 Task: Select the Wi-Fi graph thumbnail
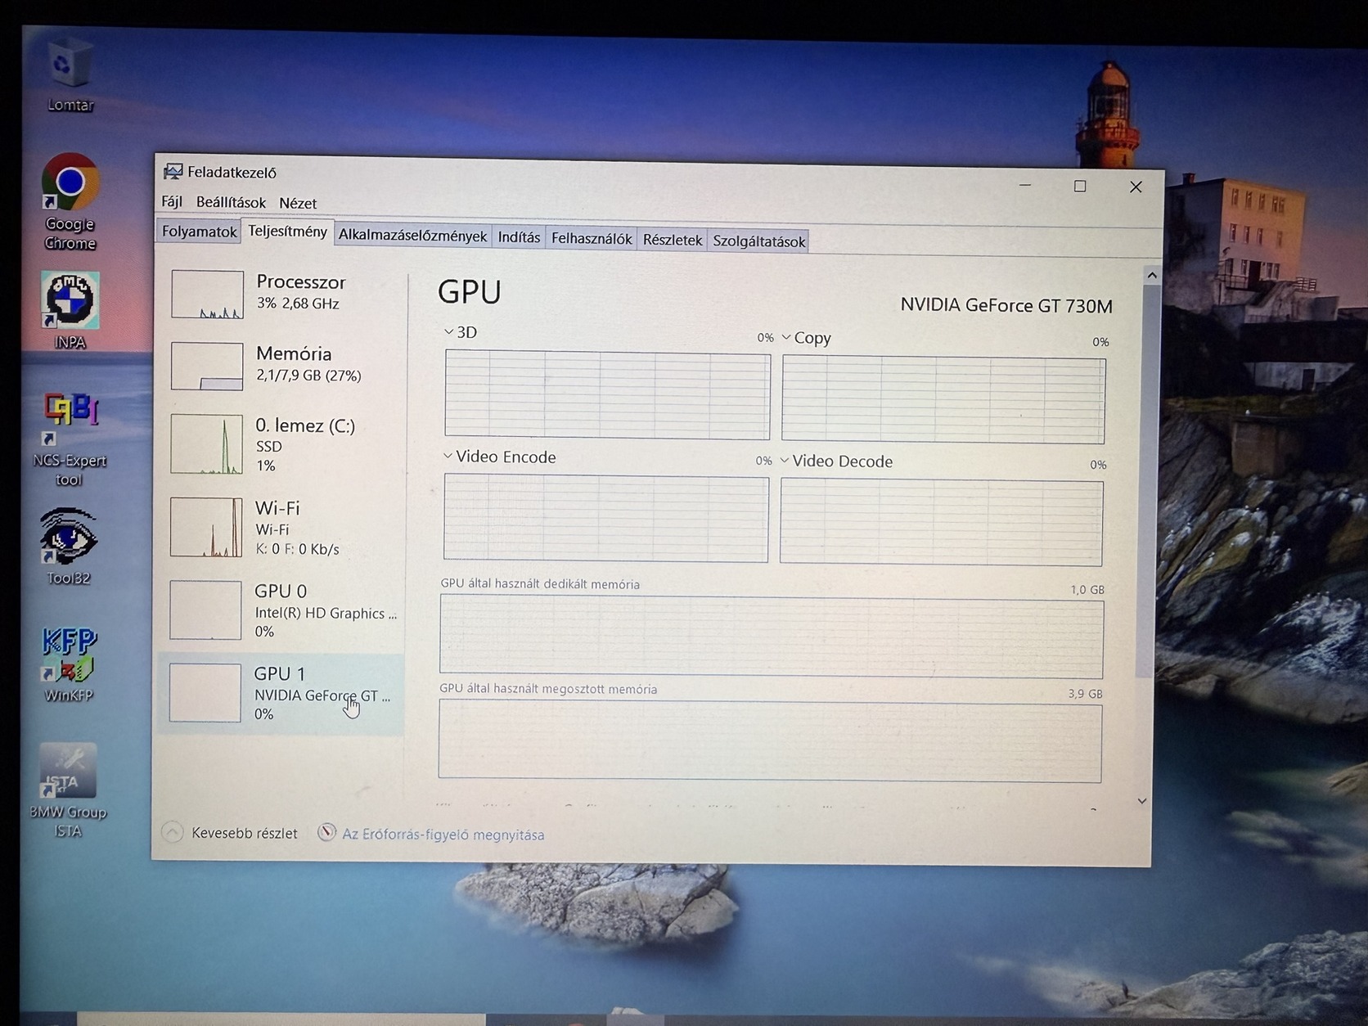pos(206,527)
